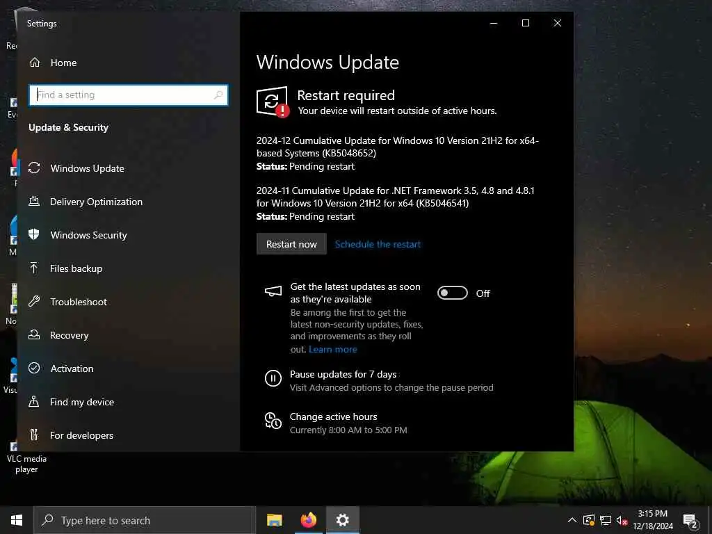Viewport: 712px width, 534px height.
Task: Open File Explorer from the taskbar
Action: click(274, 520)
